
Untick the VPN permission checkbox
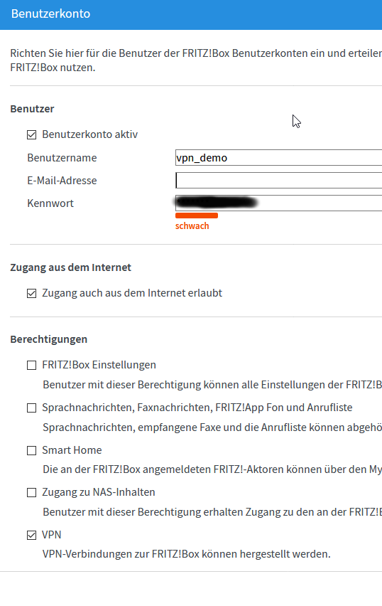coord(32,536)
